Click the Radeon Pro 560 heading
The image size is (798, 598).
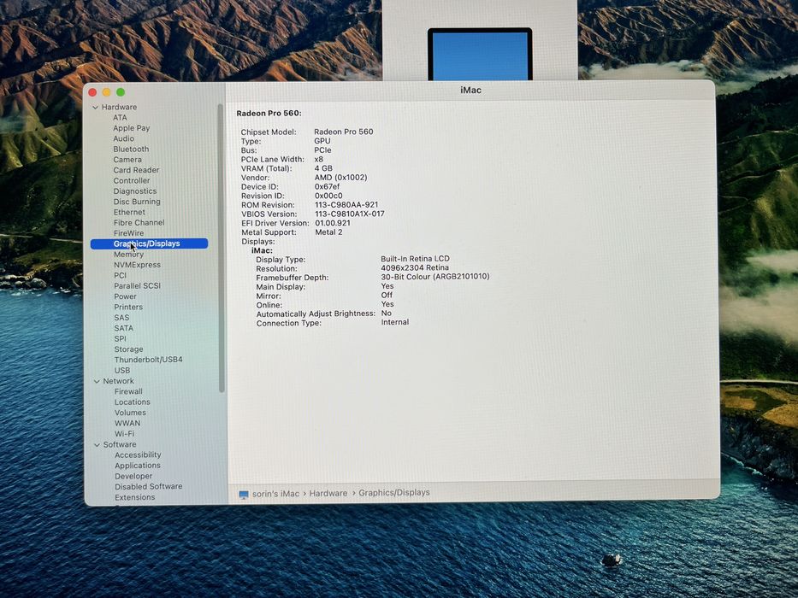point(269,114)
